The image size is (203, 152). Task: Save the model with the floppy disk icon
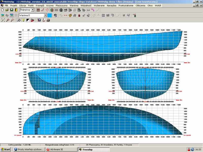11,10
